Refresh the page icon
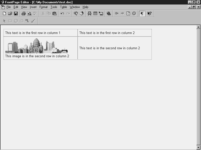Viewport: 201px width, 150px height. pos(128,13)
